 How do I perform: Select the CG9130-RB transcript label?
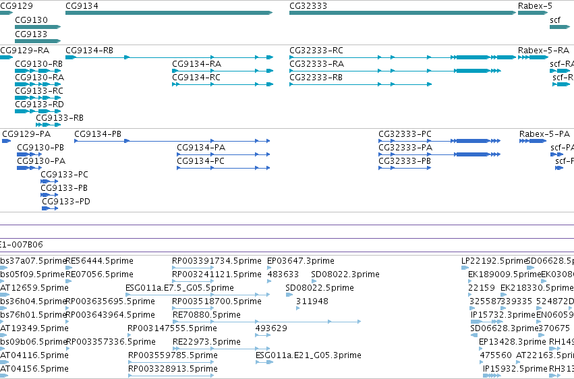click(x=39, y=63)
